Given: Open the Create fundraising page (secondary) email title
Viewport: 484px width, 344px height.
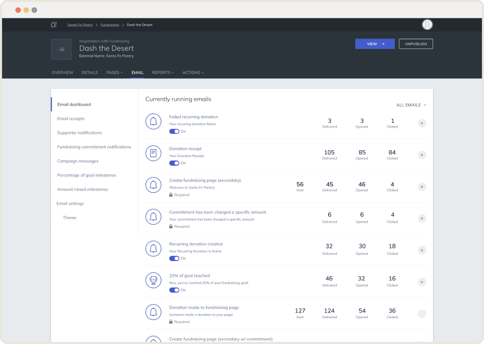Looking at the screenshot, I should (205, 181).
